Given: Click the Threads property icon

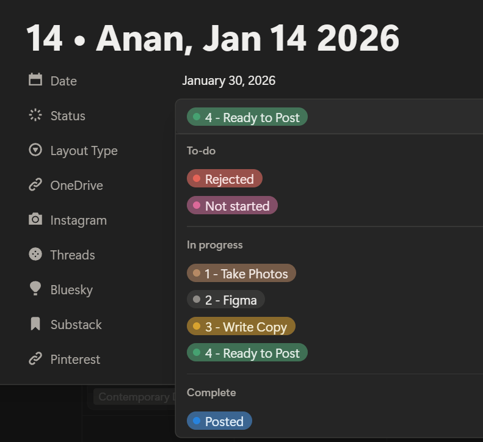Looking at the screenshot, I should coord(35,255).
